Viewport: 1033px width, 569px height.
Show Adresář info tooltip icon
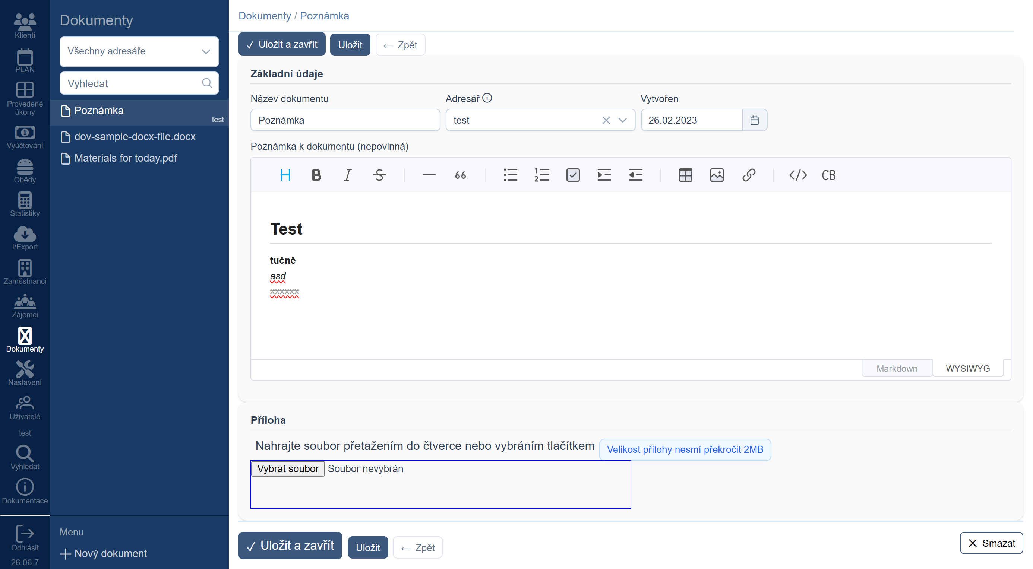[487, 98]
